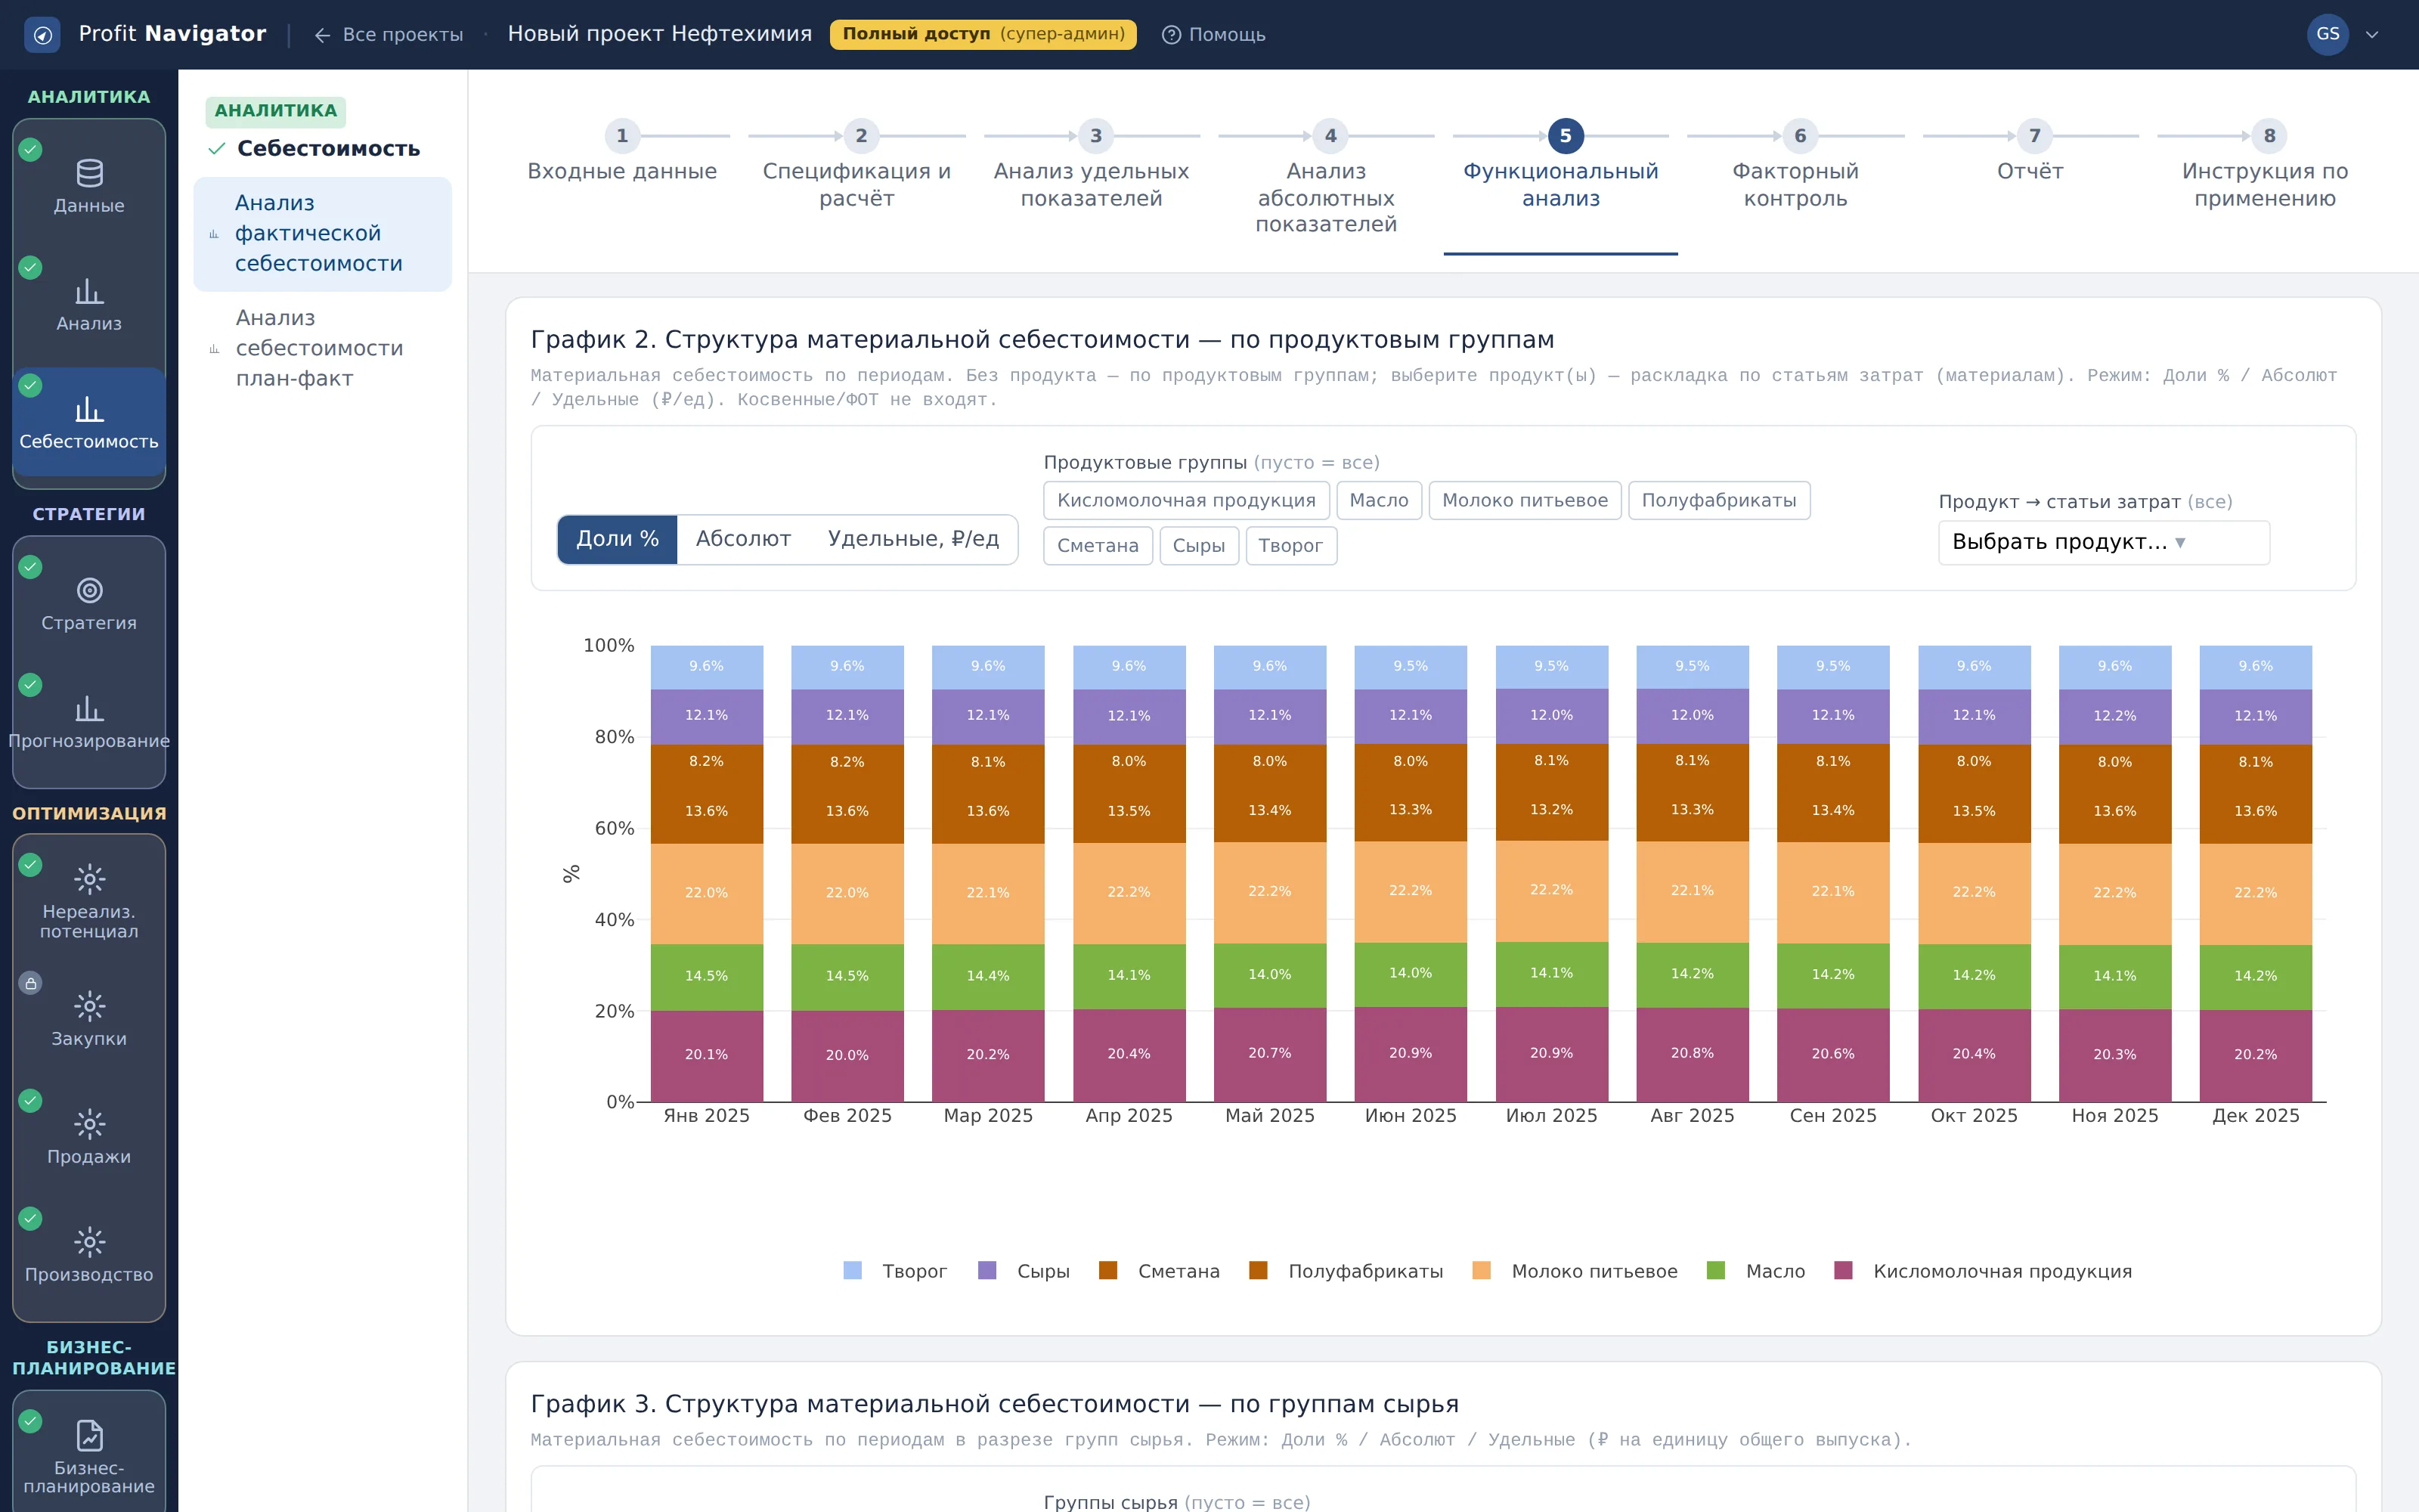Click the Помощь question mark icon
Viewport: 2419px width, 1512px height.
point(1170,35)
